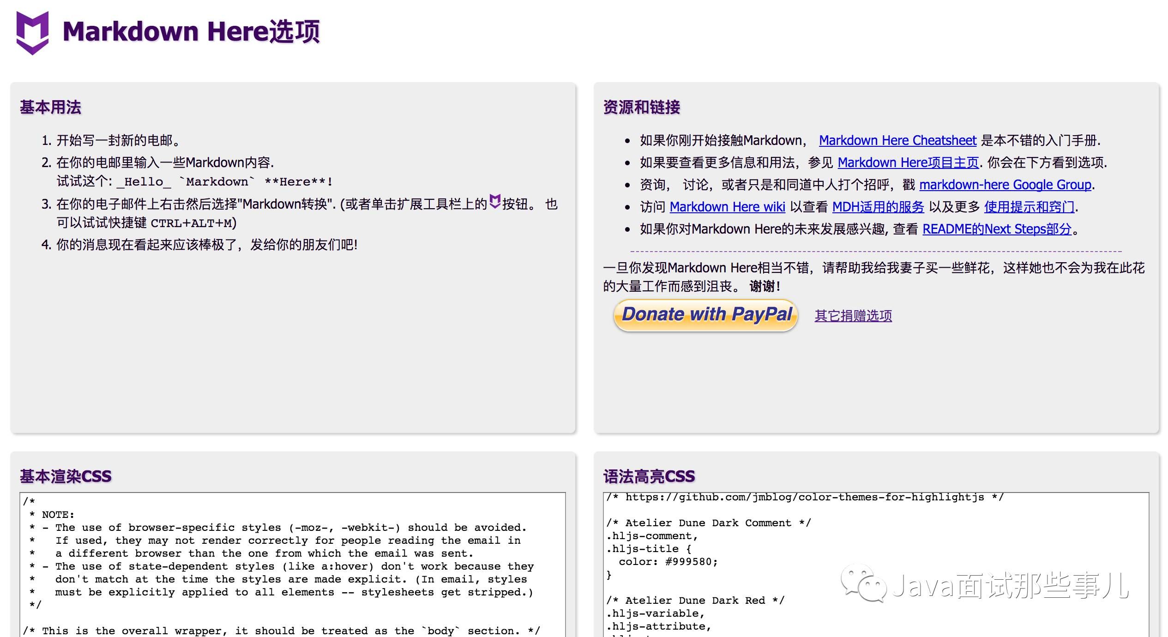Click inside the 基本渲染CSS text area
Image resolution: width=1168 pixels, height=637 pixels.
coord(293,565)
